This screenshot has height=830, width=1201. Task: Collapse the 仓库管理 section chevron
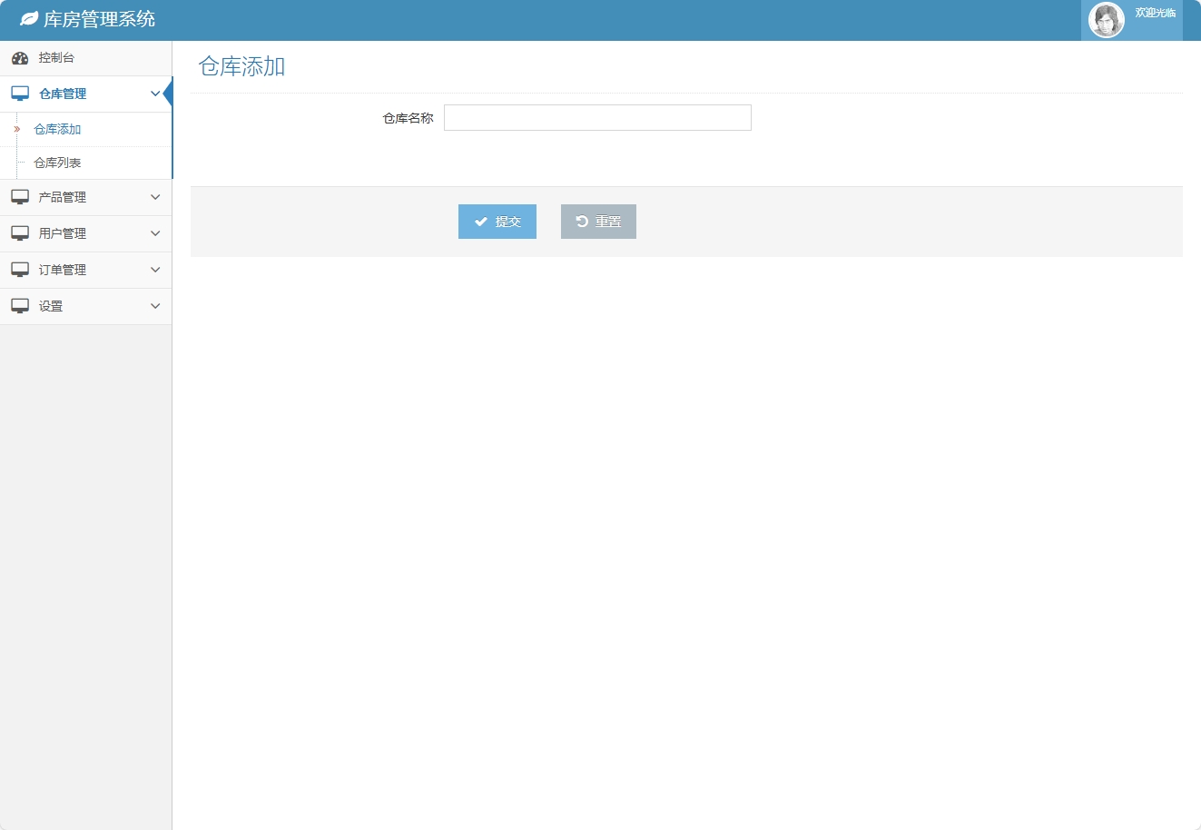155,93
